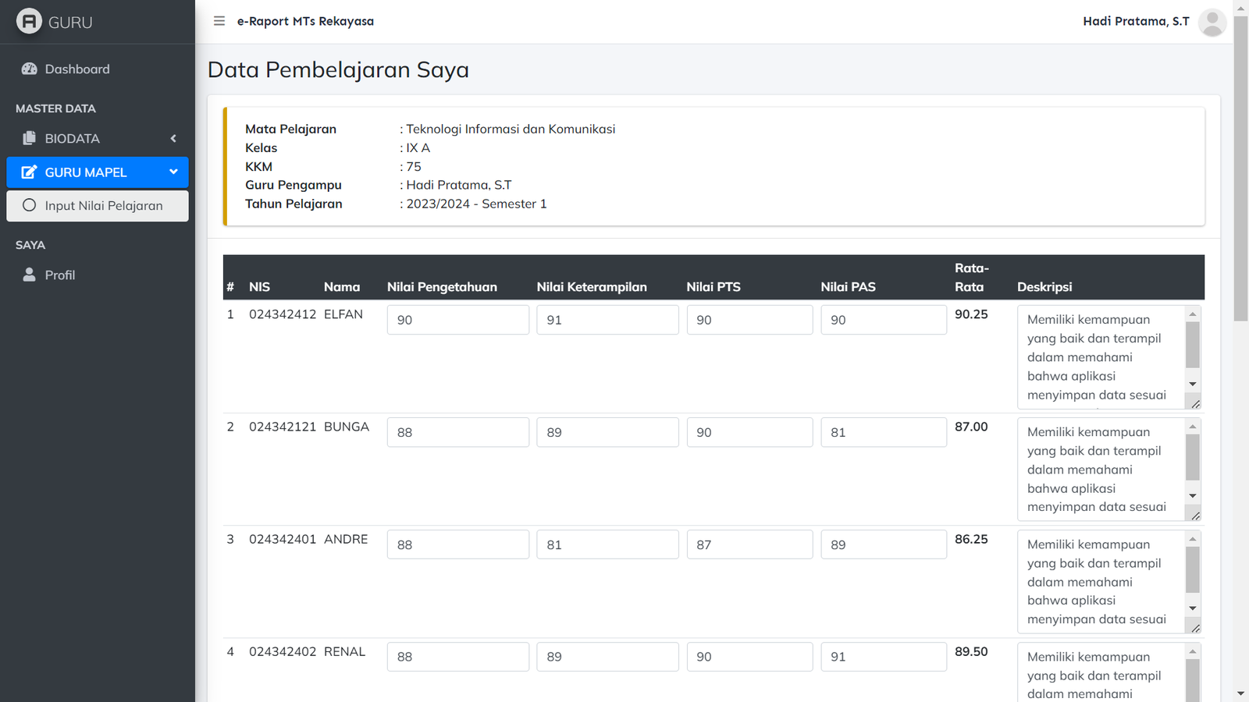
Task: Click ANDRE's Nilai Keterampilan field
Action: coord(607,544)
